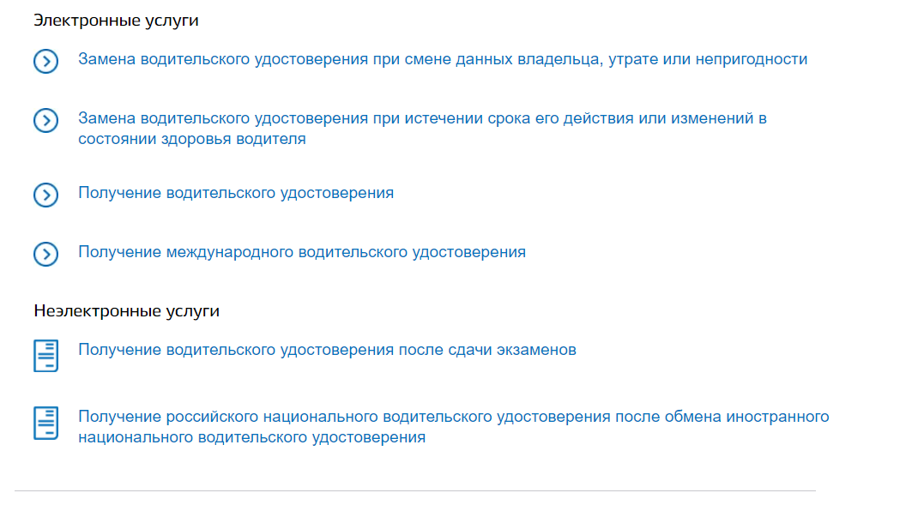Click the arrow icon beside 'Получение водительского удостоверения'

[45, 195]
